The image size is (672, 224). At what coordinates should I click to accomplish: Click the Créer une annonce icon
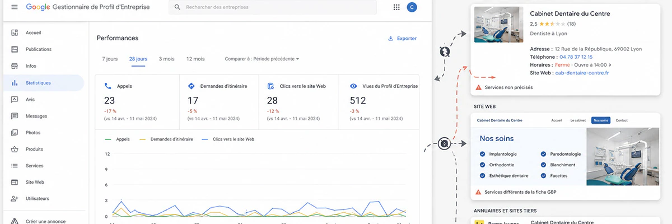pyautogui.click(x=15, y=221)
